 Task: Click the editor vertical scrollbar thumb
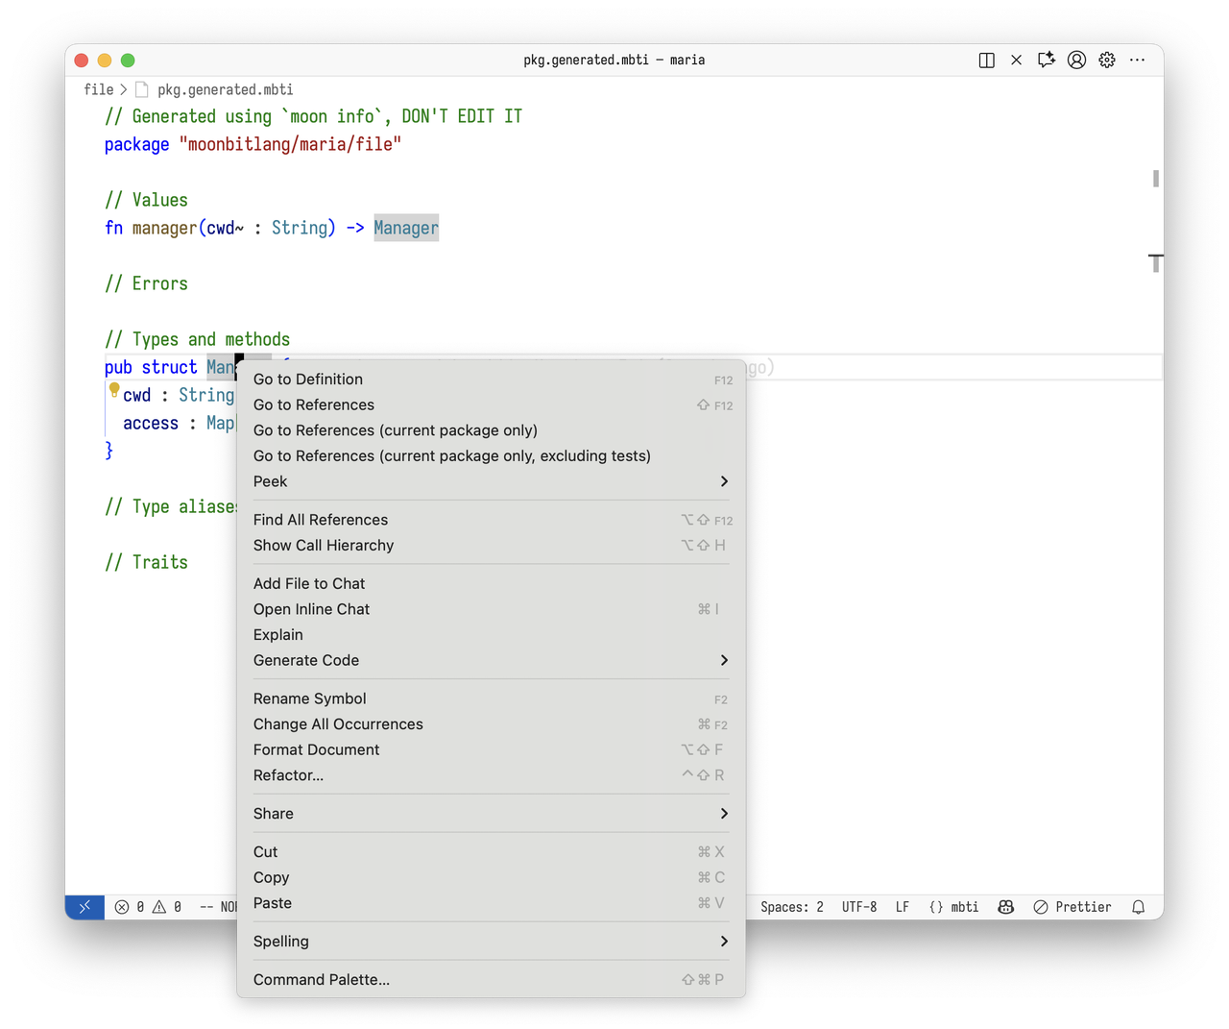tap(1156, 179)
